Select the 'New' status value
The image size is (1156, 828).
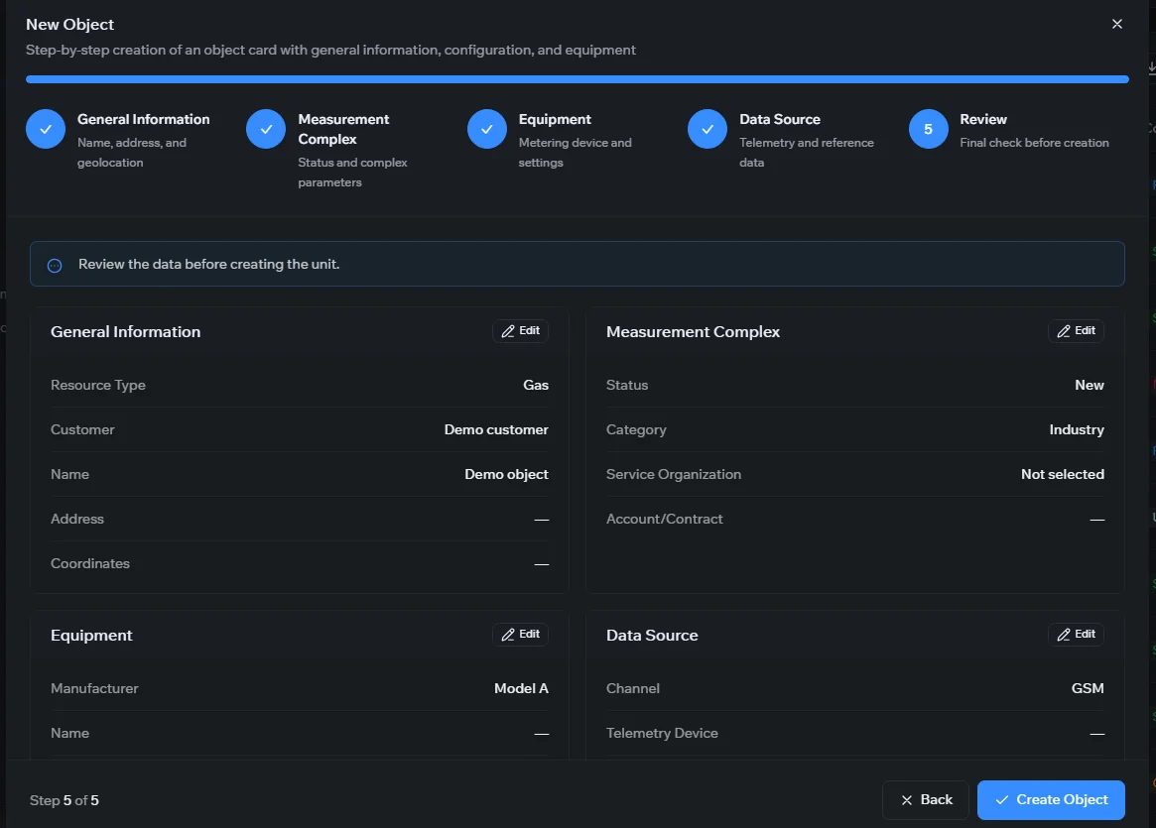(1090, 386)
